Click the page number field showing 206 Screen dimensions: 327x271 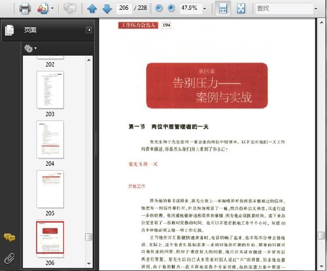click(124, 8)
